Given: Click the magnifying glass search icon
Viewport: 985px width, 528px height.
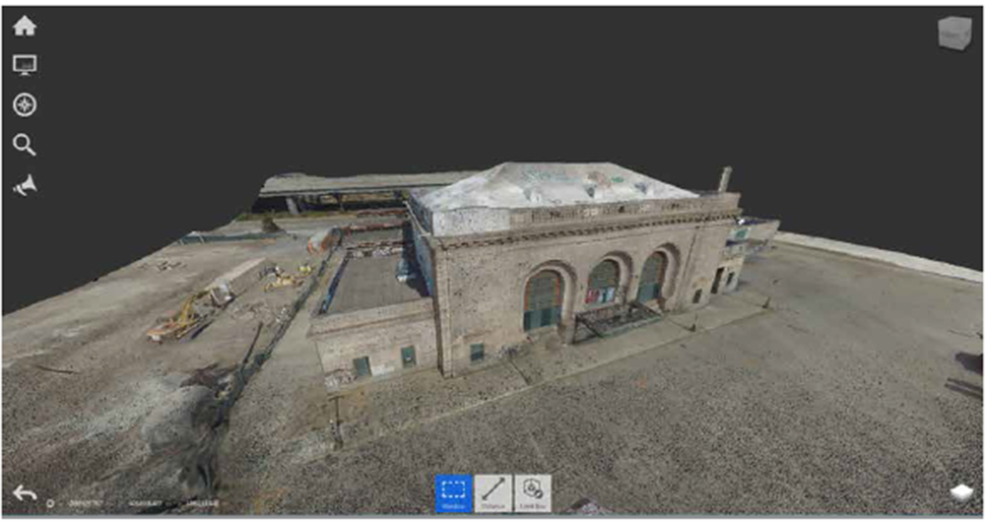Looking at the screenshot, I should 24,146.
